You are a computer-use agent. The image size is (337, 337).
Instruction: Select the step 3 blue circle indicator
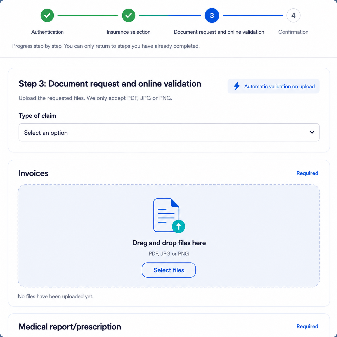[x=212, y=16]
